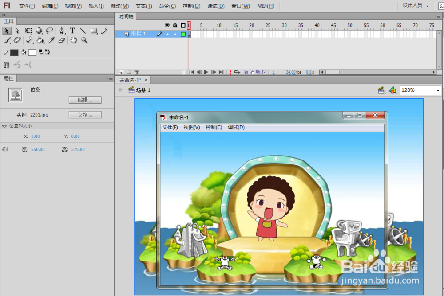Click the 编辑... button
The width and height of the screenshot is (444, 296).
click(x=85, y=100)
